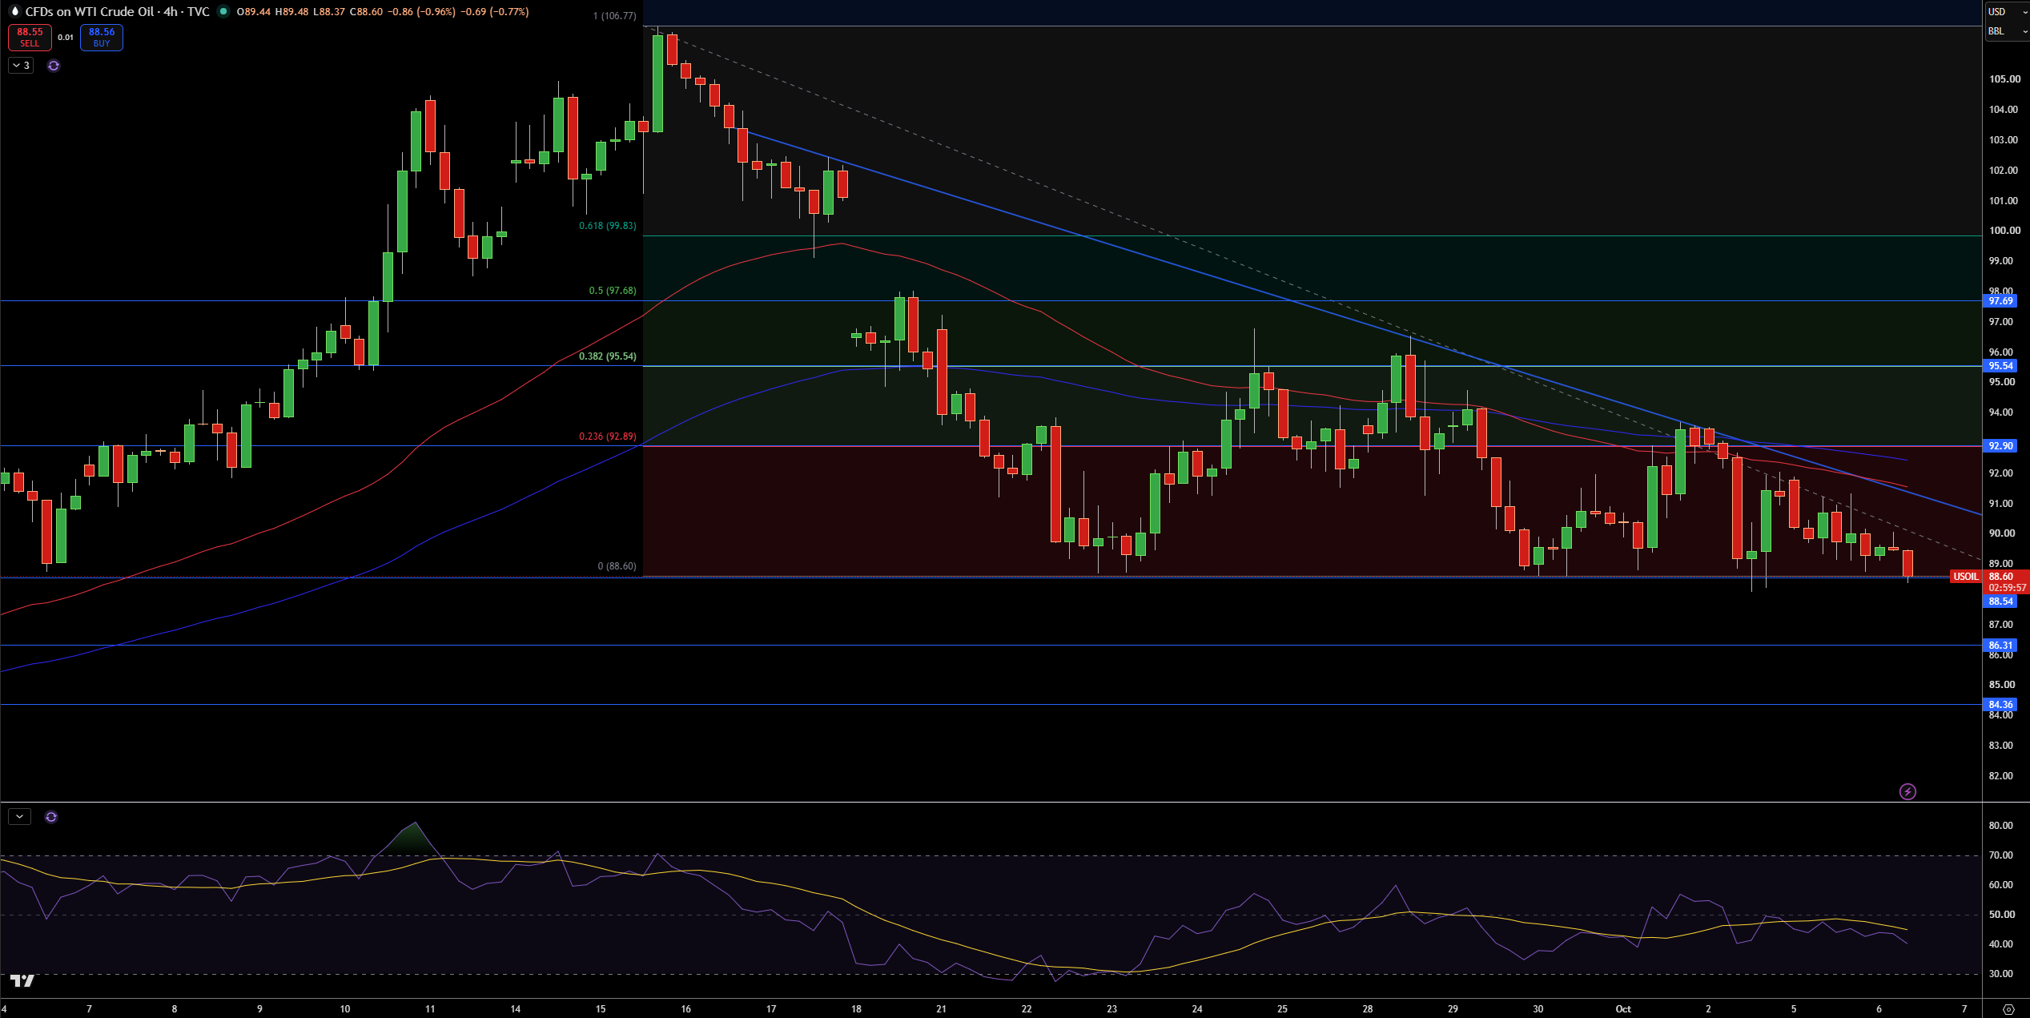Open the USD currency selector
Screen dimensions: 2030x1018
pyautogui.click(x=2006, y=11)
